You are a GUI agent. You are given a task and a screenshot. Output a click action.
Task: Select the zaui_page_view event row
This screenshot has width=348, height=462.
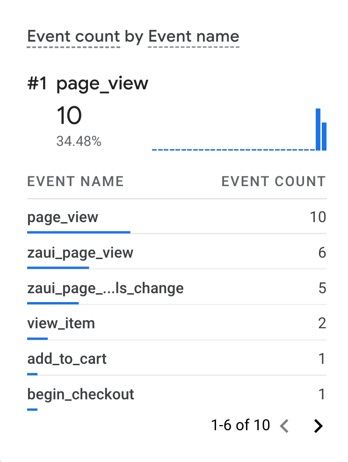(80, 253)
